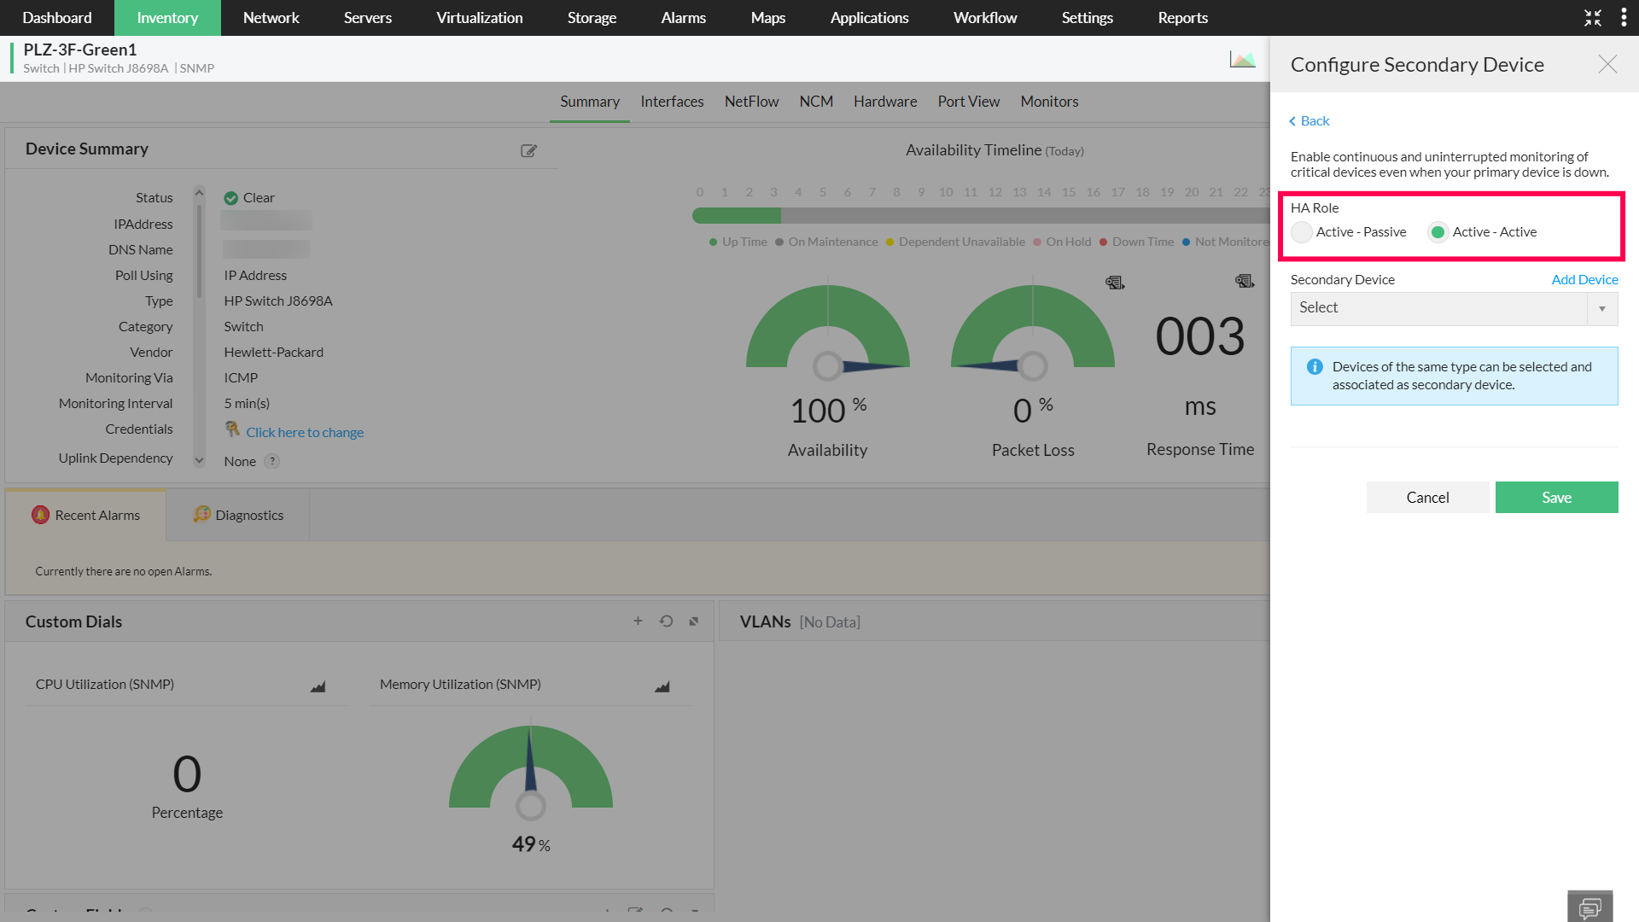Switch to the Interfaces tab
Screen dimensions: 1639x922
(x=672, y=102)
